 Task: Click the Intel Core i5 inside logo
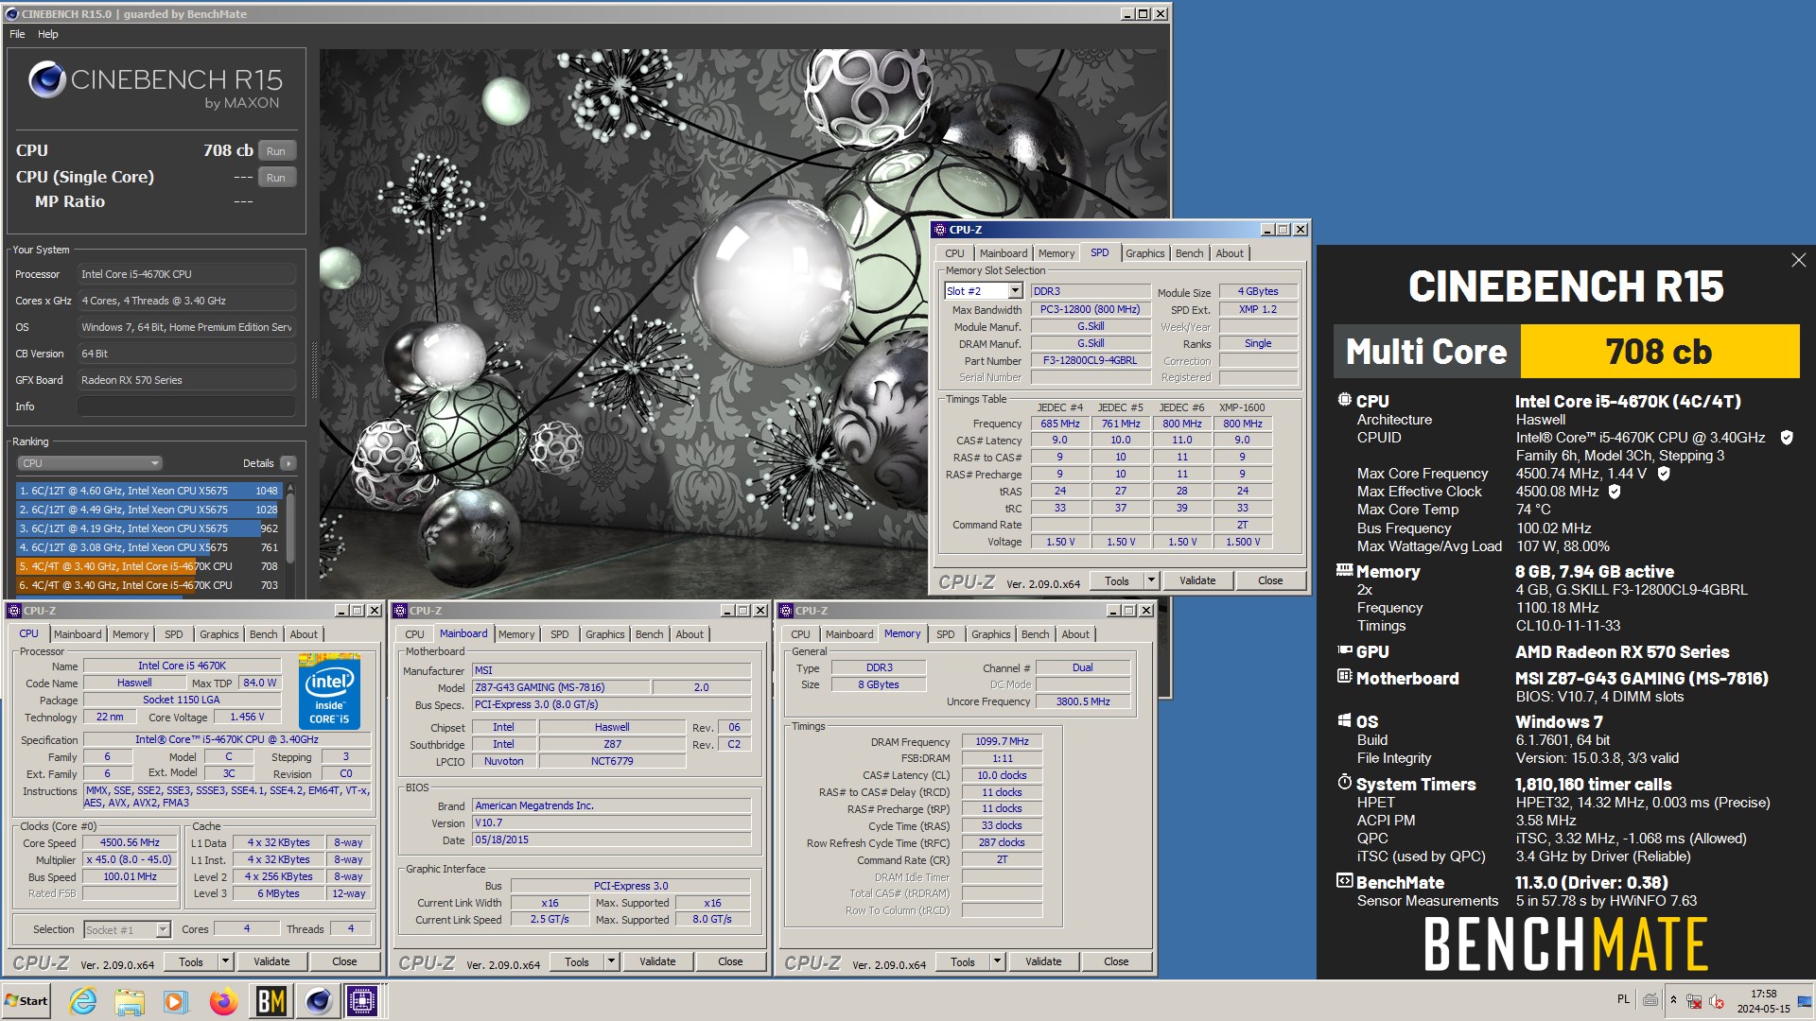329,691
